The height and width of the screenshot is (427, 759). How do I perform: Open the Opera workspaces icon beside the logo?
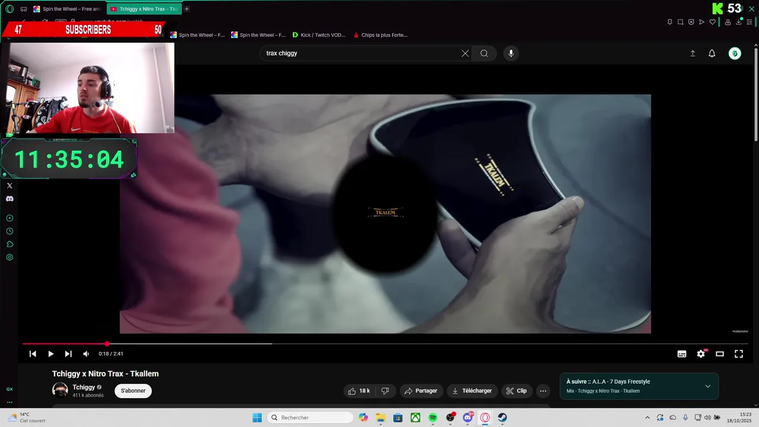coord(24,9)
